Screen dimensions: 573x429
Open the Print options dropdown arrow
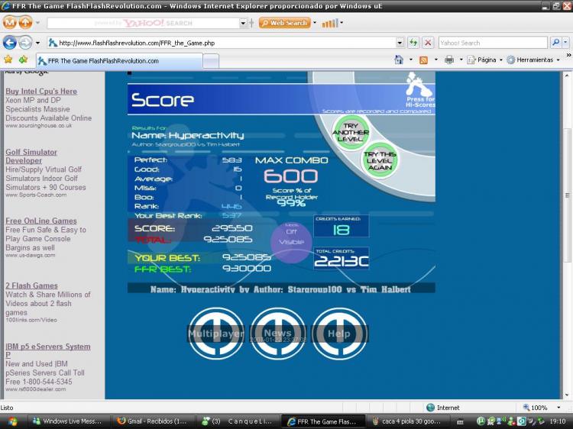tap(461, 60)
